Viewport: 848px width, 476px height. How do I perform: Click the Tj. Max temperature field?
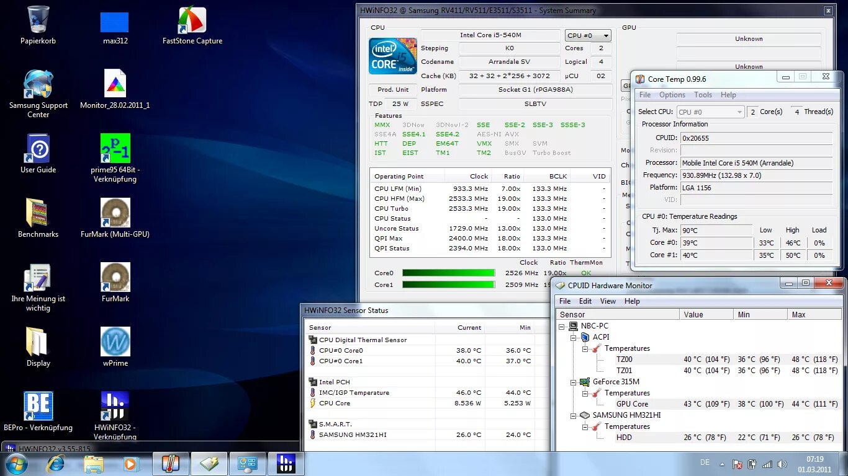(x=717, y=231)
